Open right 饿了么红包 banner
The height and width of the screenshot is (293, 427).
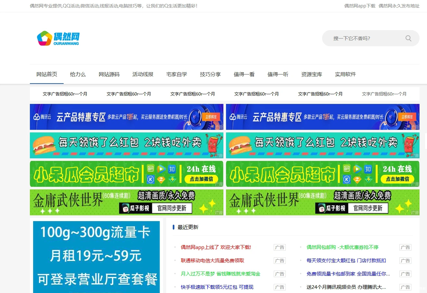[323, 145]
